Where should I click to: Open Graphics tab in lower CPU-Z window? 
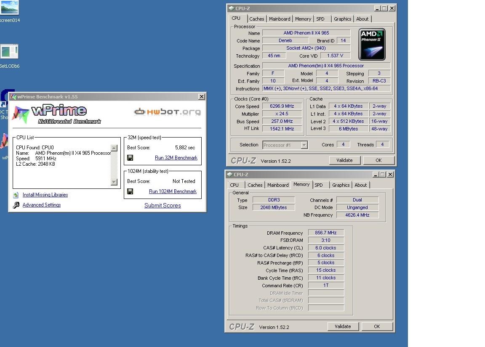point(341,185)
